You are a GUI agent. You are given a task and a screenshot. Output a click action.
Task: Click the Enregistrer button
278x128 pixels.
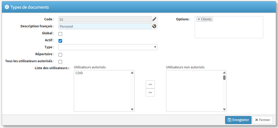tap(238, 120)
